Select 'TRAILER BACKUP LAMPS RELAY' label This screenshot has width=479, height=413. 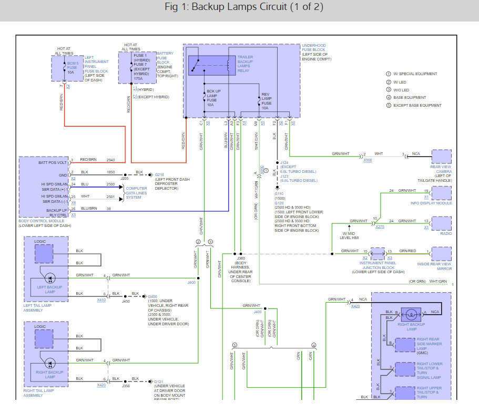coord(245,64)
